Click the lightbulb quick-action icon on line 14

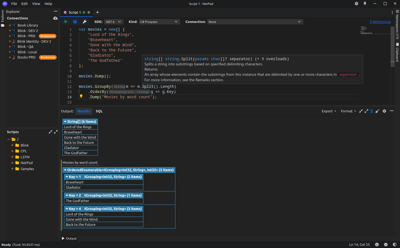81,96
